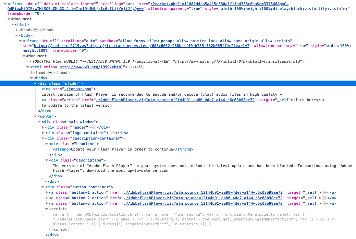Click ellipsis badge on the button-2 anchor
This screenshot has height=239, width=356.
click(324, 198)
